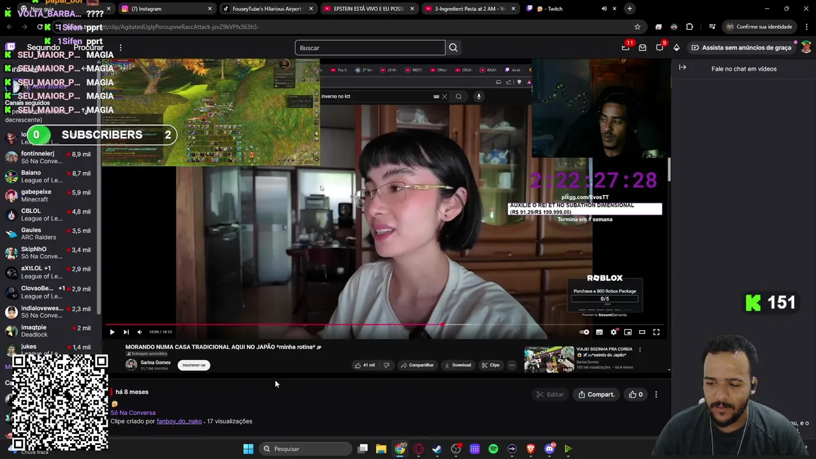The width and height of the screenshot is (816, 459).
Task: Close the Instagram browser tab
Action: point(210,9)
